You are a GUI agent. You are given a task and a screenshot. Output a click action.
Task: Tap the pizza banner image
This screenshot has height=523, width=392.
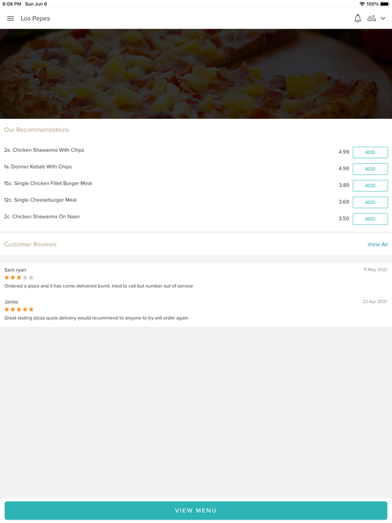coord(196,74)
